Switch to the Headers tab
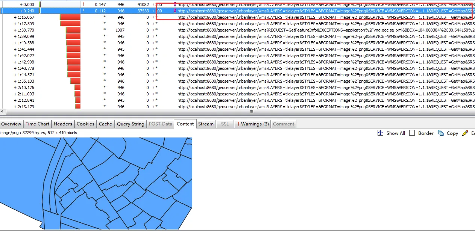The width and height of the screenshot is (475, 231). pyautogui.click(x=63, y=124)
